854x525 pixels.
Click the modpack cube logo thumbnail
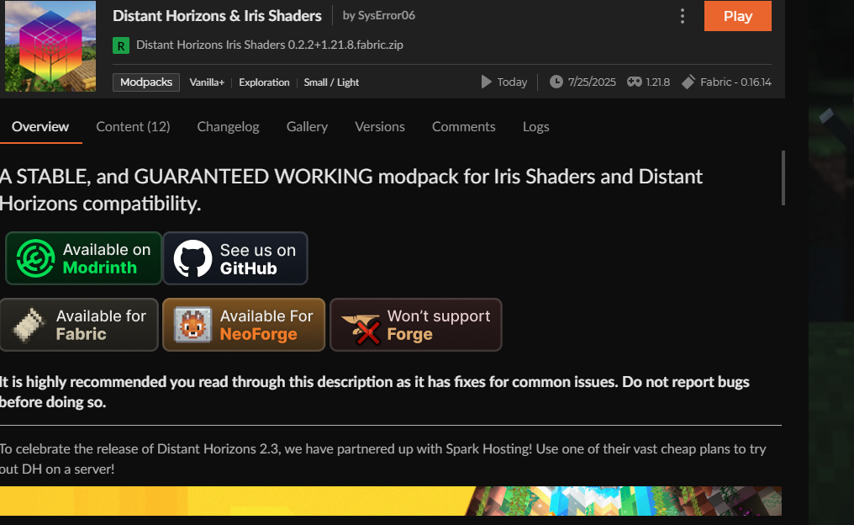coord(50,45)
